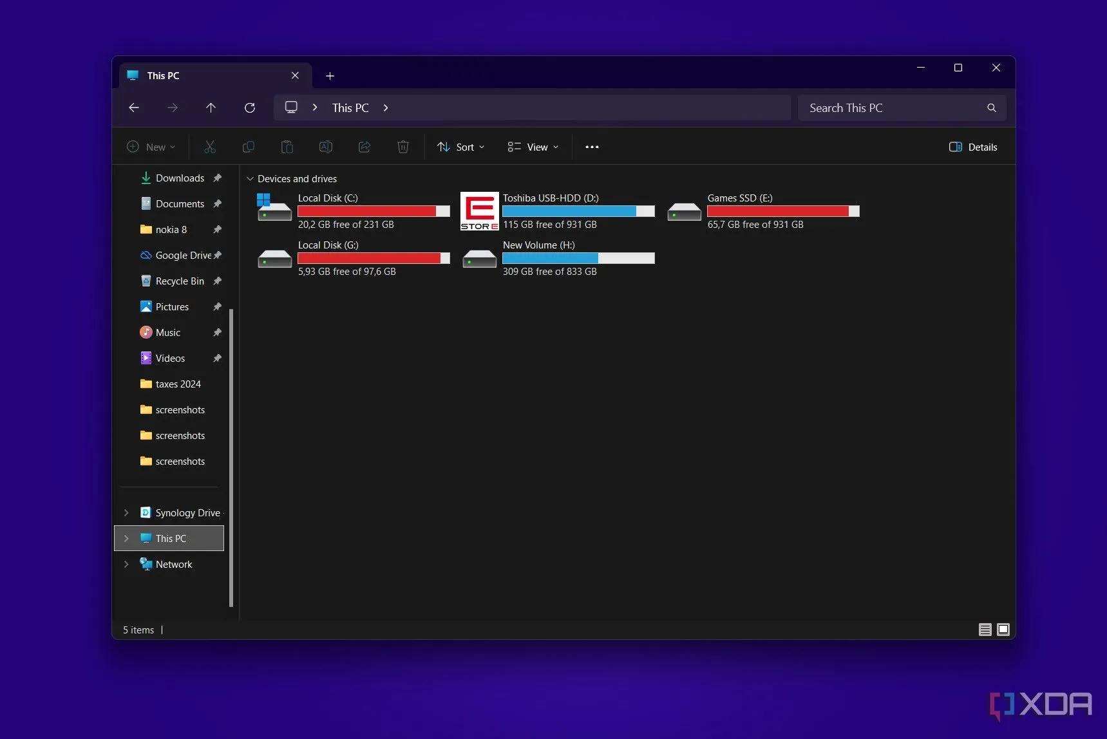Close the This PC tab
The height and width of the screenshot is (739, 1107).
tap(295, 75)
